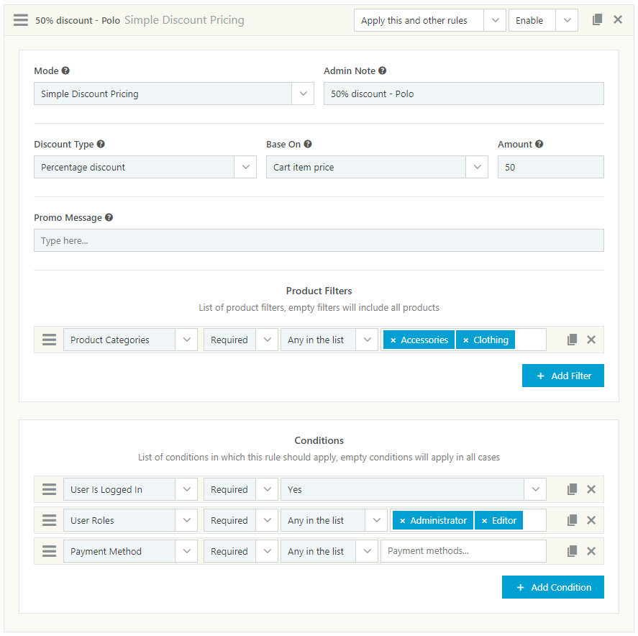Expand the Discount Type dropdown

[245, 167]
